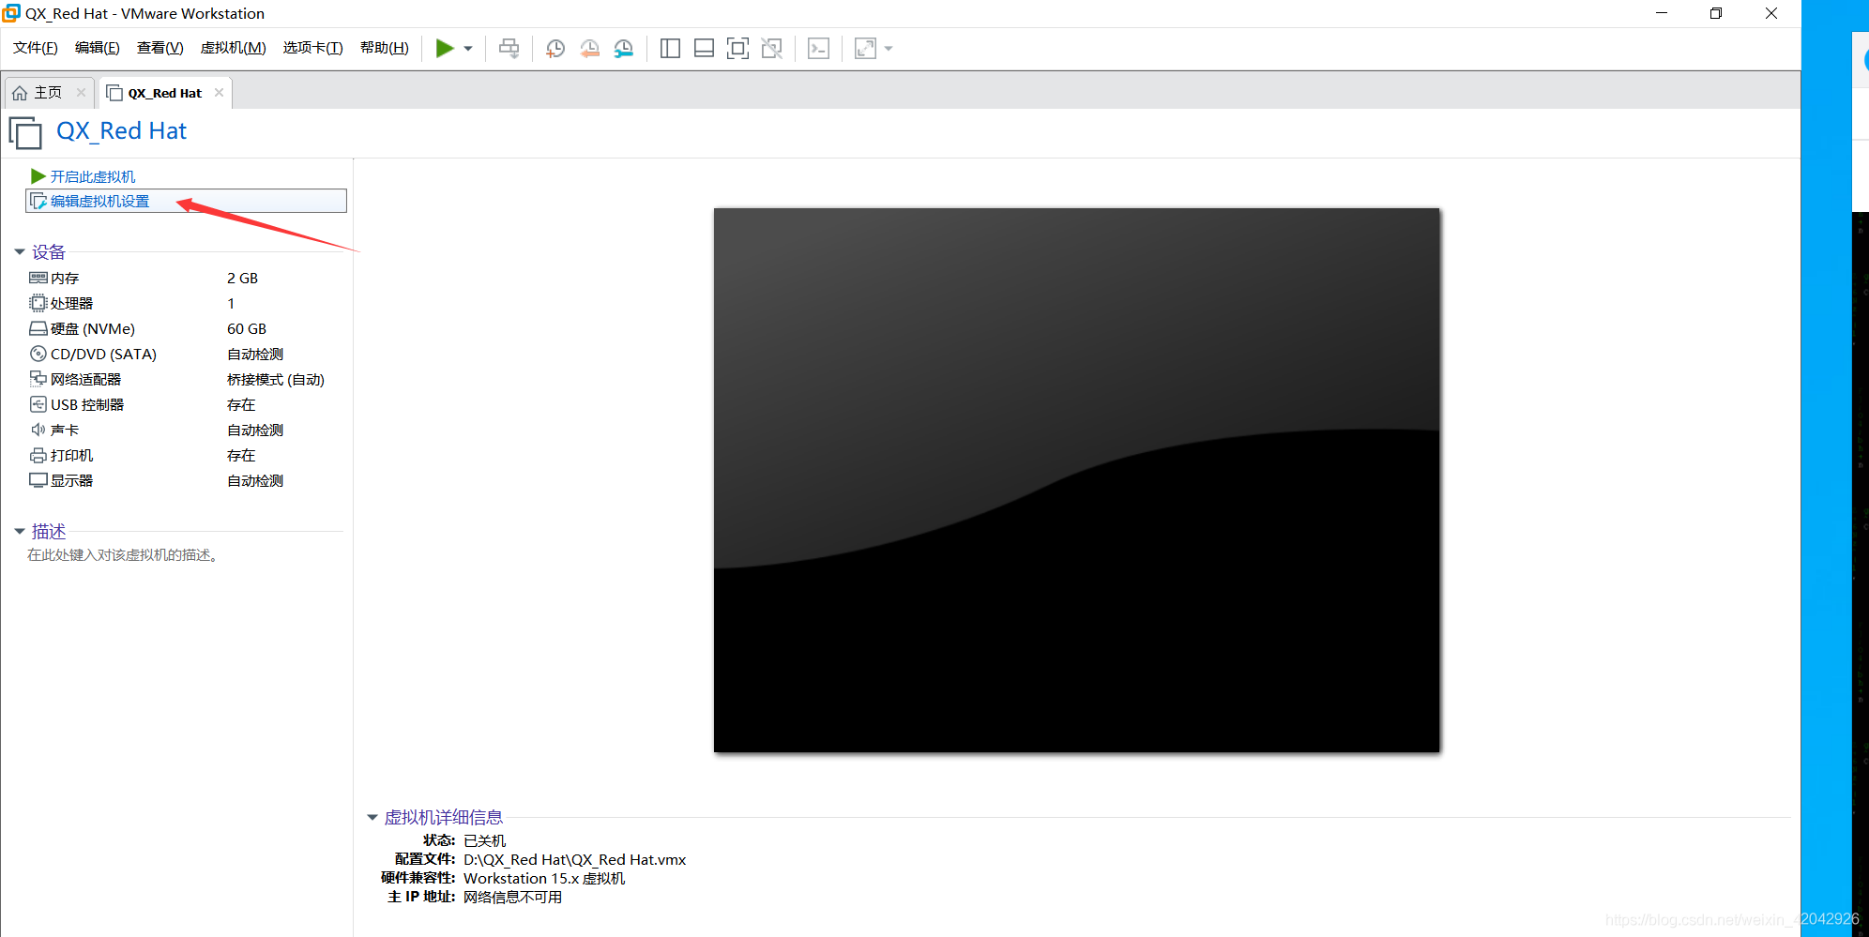Click the VMware icon in the title bar
This screenshot has height=937, width=1869.
pos(11,13)
